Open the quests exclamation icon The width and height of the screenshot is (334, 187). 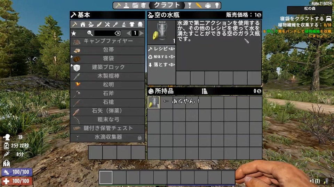pyautogui.click(x=190, y=5)
